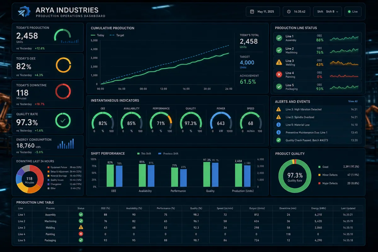Click the OEE gauge showing 82%

[x=103, y=122]
